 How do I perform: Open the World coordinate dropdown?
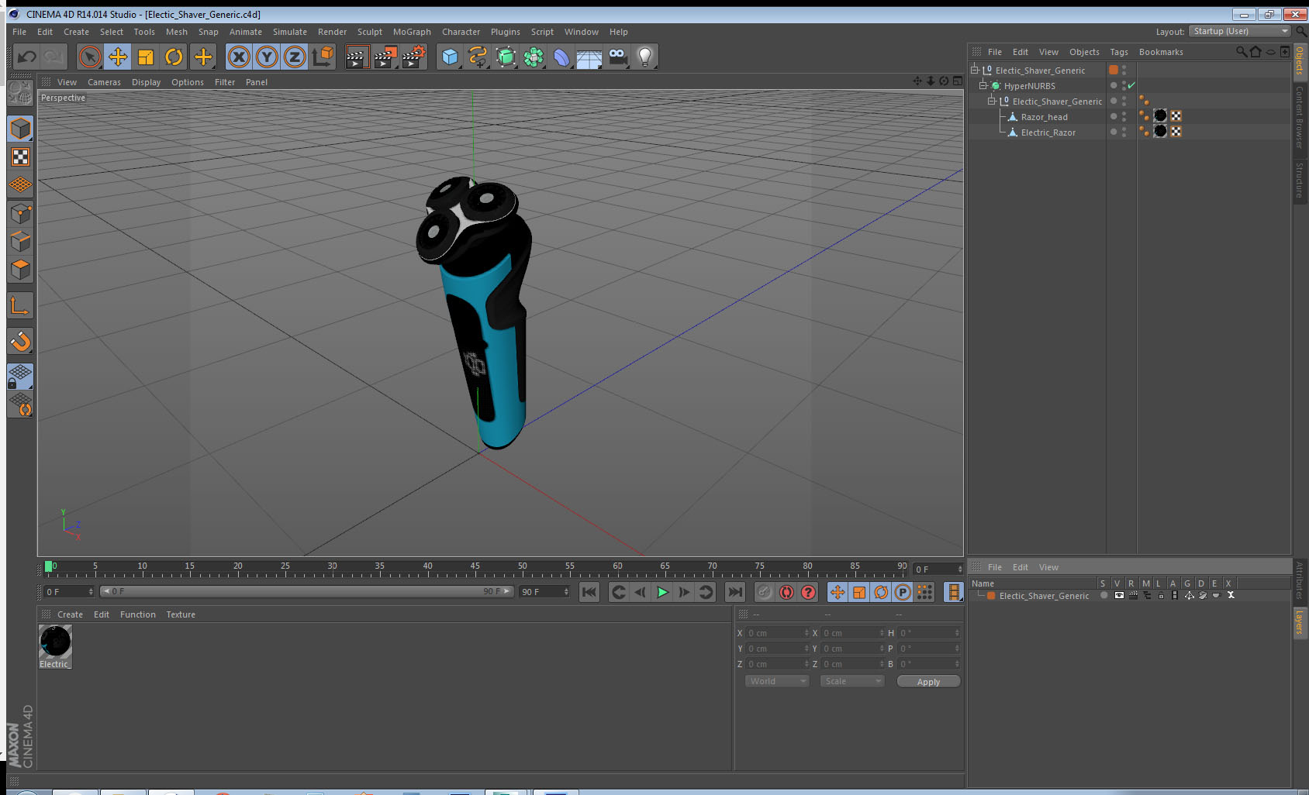[x=777, y=681]
